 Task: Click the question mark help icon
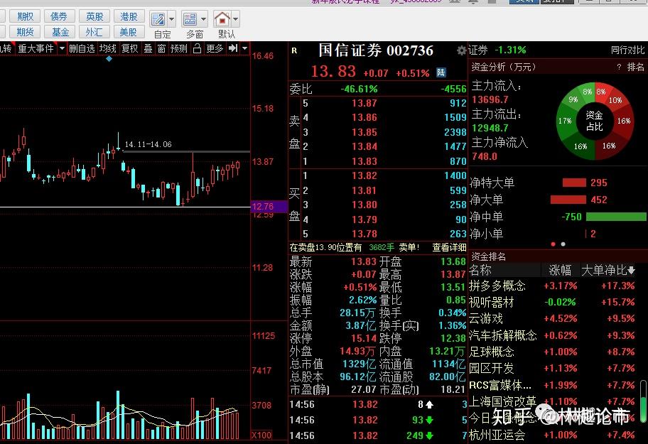619,67
